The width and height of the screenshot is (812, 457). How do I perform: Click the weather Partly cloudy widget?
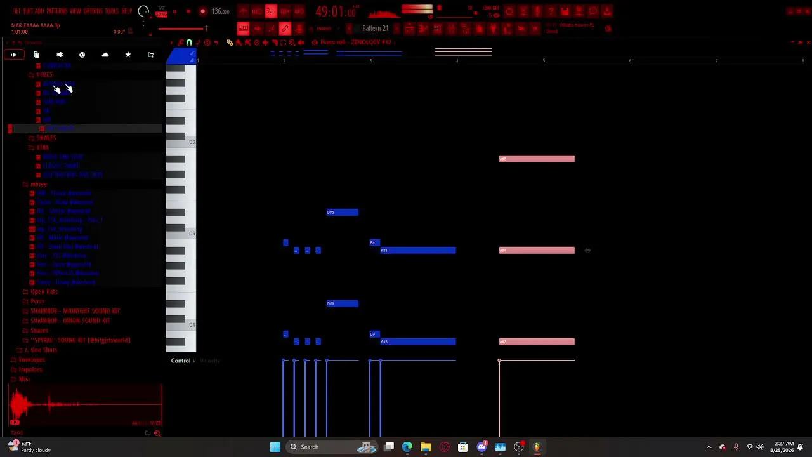pos(30,447)
